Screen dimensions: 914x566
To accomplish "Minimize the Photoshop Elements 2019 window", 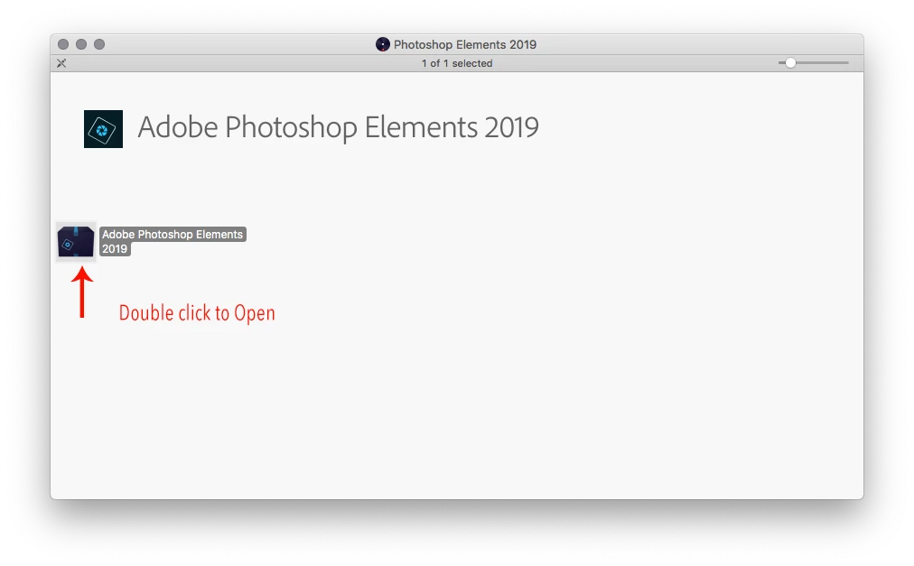I will (81, 44).
